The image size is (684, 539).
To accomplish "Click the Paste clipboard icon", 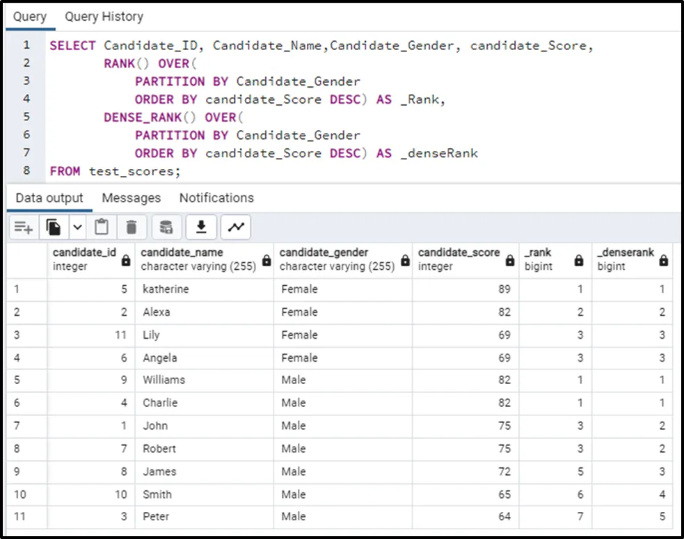I will click(102, 227).
